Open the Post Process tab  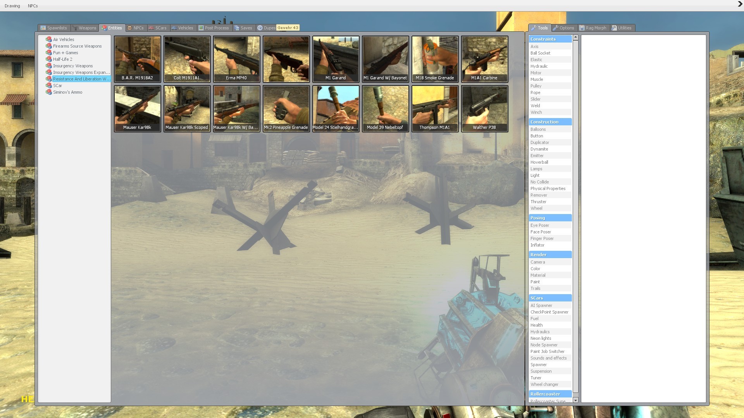click(214, 28)
